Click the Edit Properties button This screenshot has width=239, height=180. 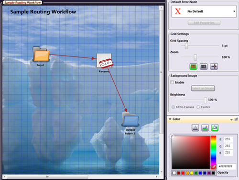[x=204, y=23]
